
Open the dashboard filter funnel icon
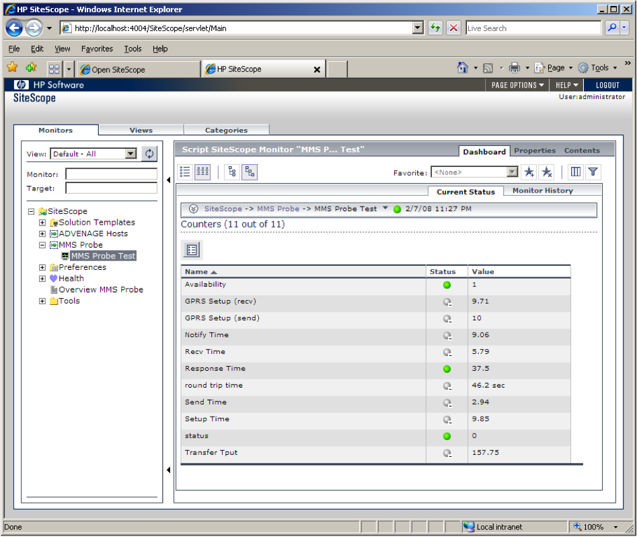click(593, 172)
